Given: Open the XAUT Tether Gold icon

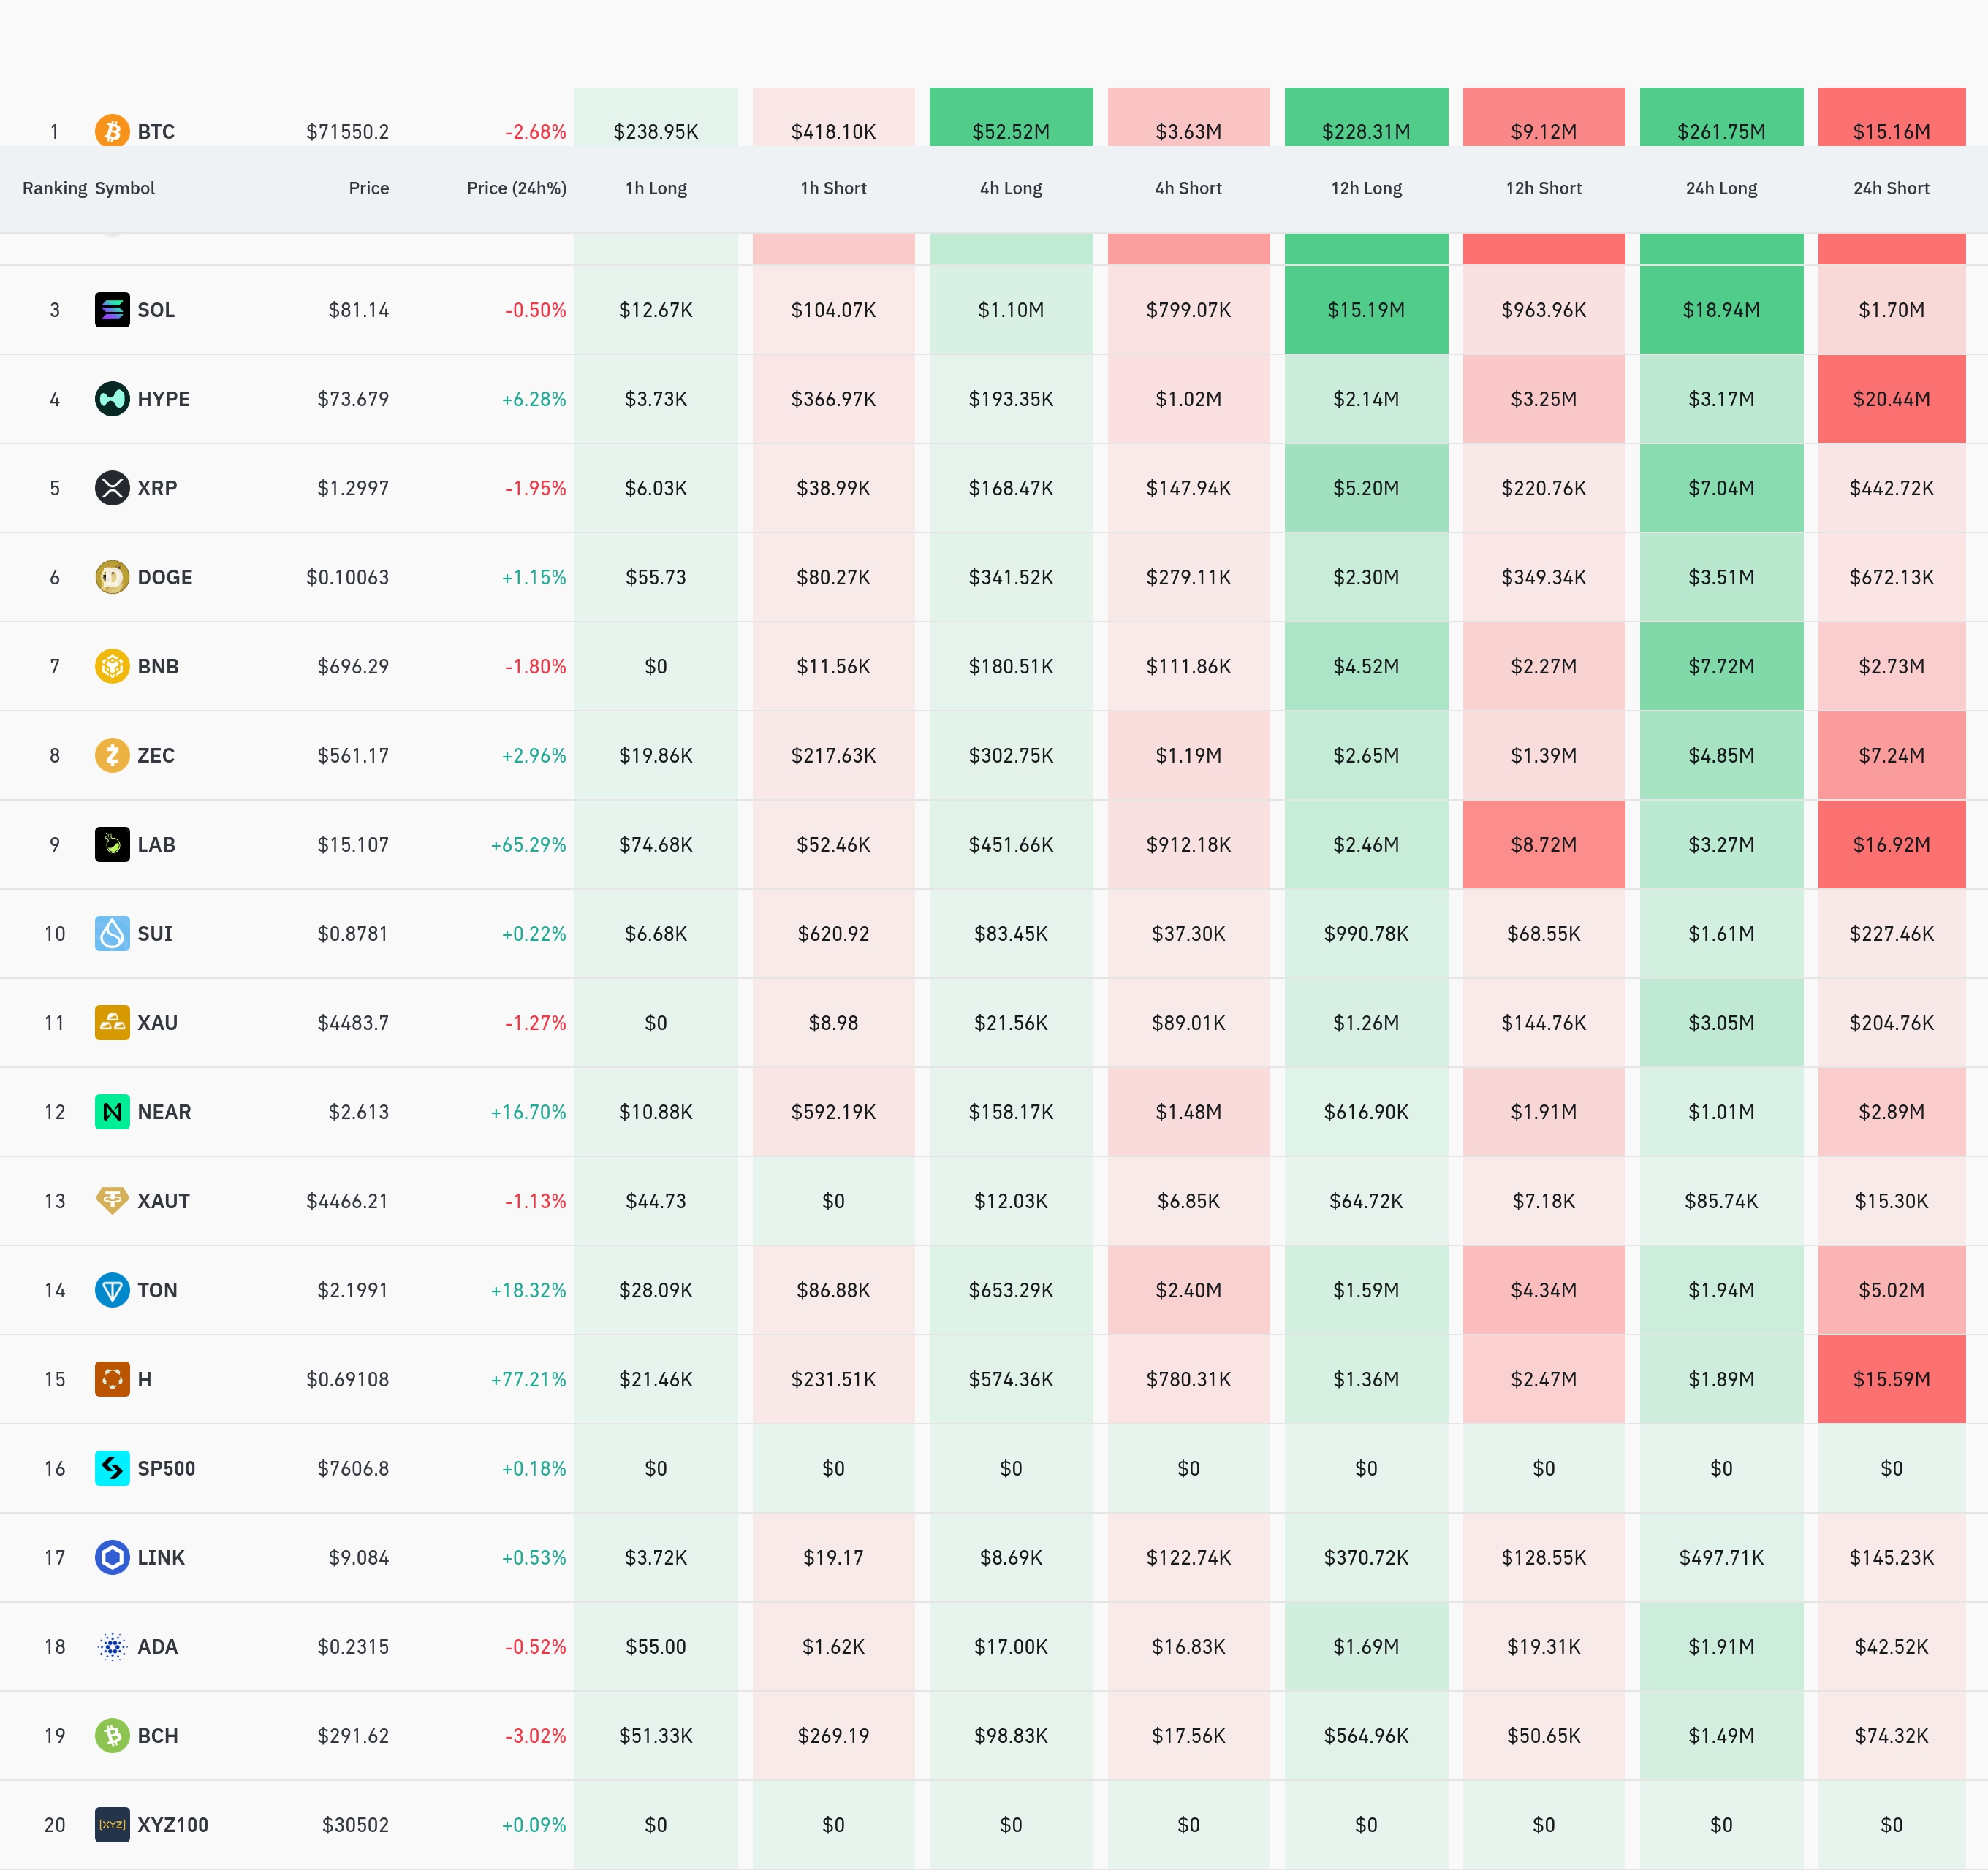Looking at the screenshot, I should (x=112, y=1200).
